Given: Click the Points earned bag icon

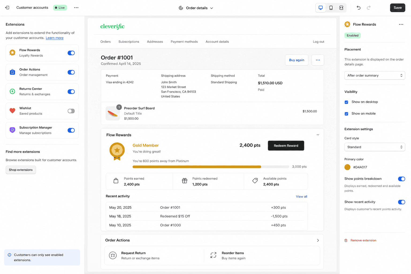Looking at the screenshot, I should pos(116,181).
